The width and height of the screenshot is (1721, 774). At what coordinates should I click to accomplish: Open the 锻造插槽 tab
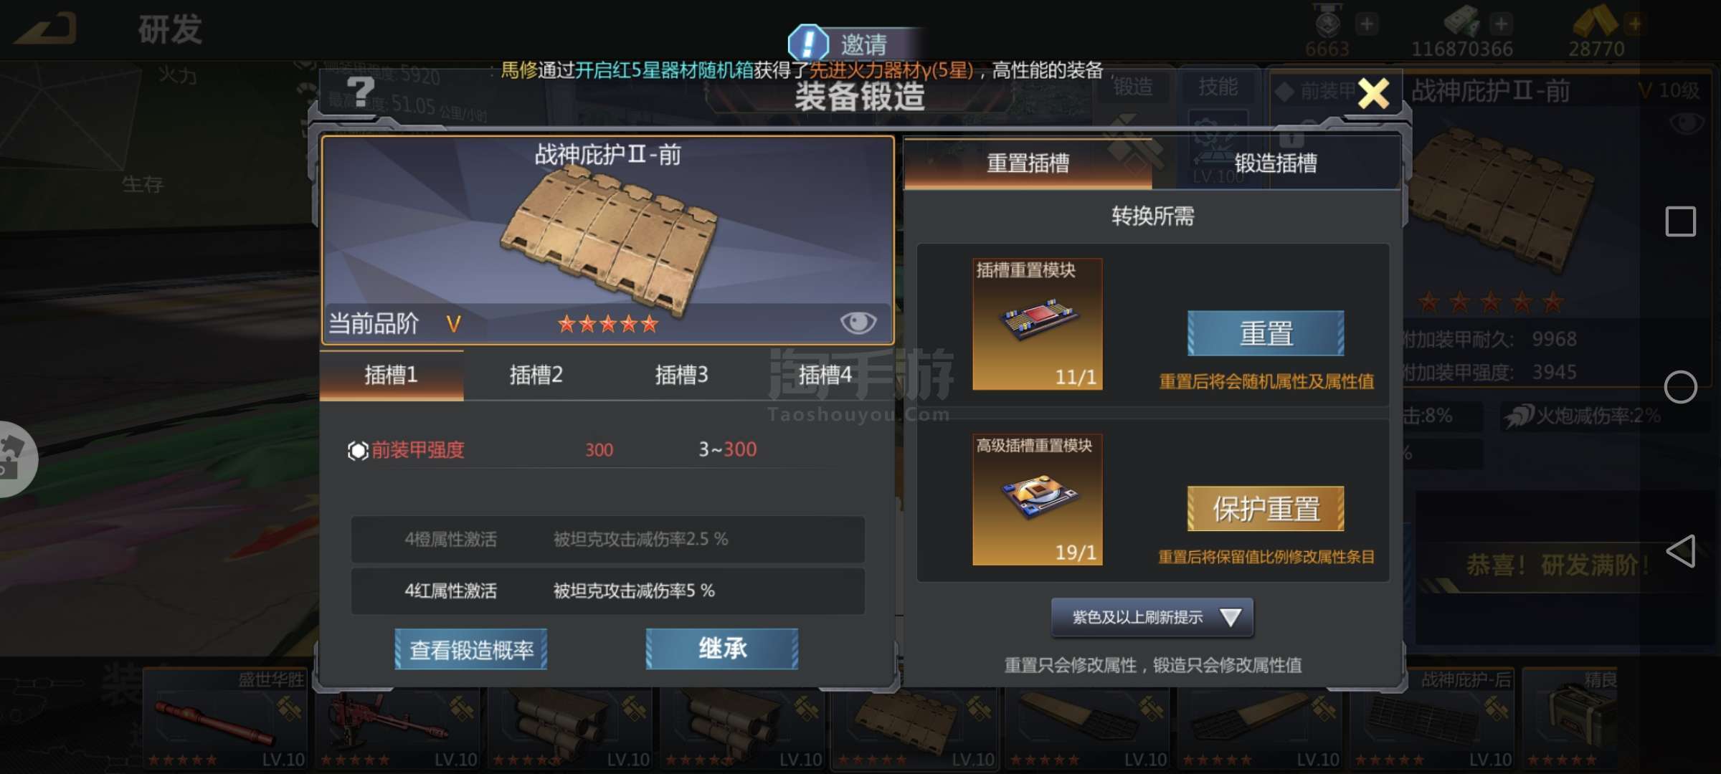pyautogui.click(x=1276, y=163)
